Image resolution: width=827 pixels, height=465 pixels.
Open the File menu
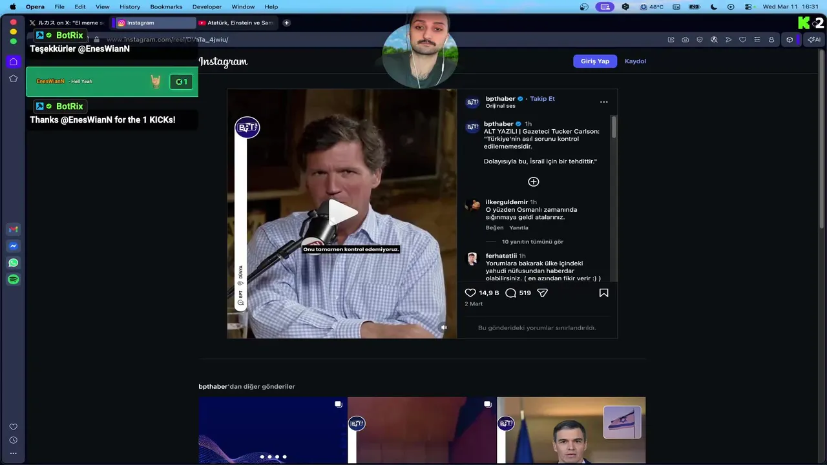(59, 6)
